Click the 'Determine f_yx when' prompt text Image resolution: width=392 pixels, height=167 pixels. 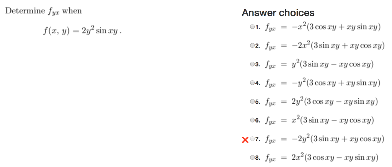tap(44, 11)
